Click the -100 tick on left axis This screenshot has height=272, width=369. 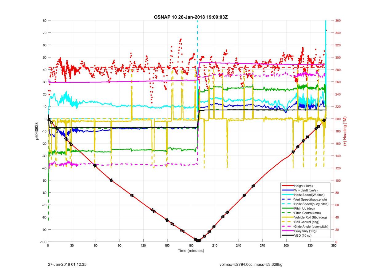coord(43,242)
